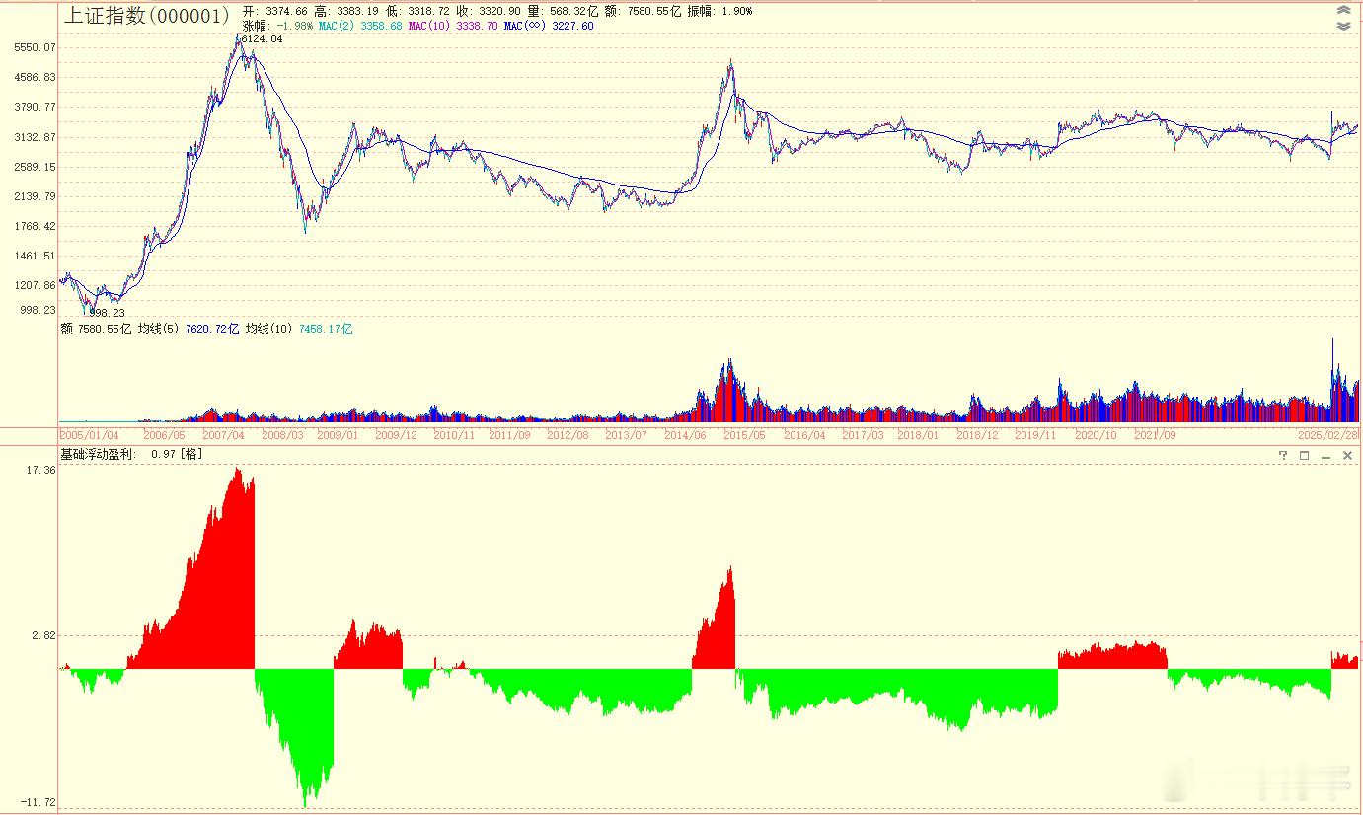Click the 收: 3320.90 closing price readout
1363x815 pixels.
pyautogui.click(x=488, y=11)
